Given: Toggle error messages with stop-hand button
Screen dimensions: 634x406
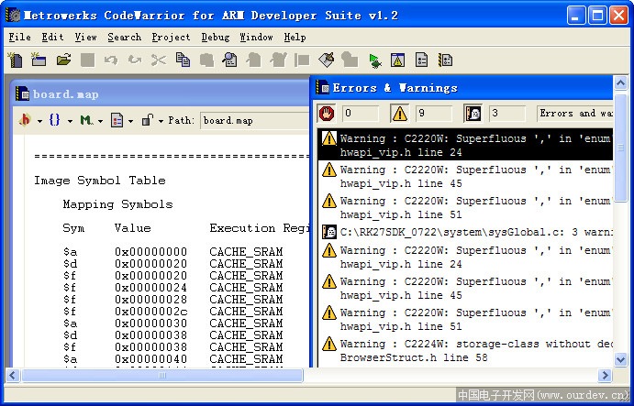Looking at the screenshot, I should [x=327, y=114].
